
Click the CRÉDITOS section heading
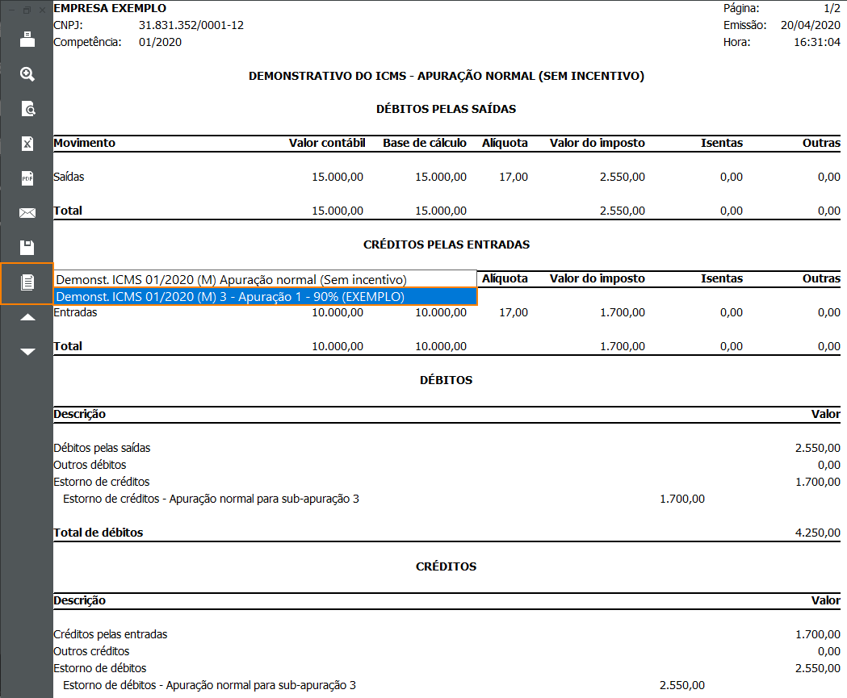(x=447, y=566)
